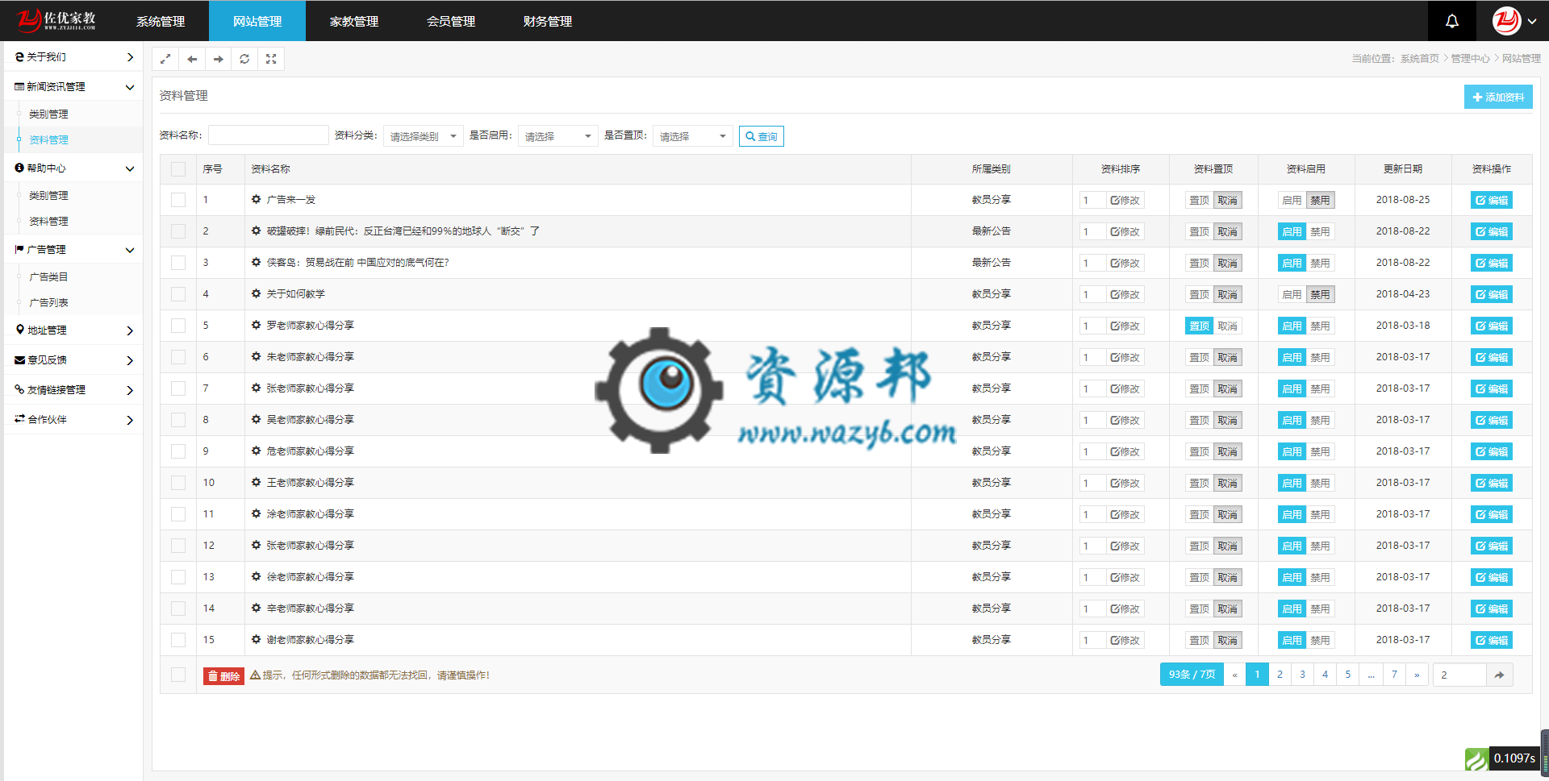
Task: Check the checkbox for row 6
Action: tap(178, 357)
